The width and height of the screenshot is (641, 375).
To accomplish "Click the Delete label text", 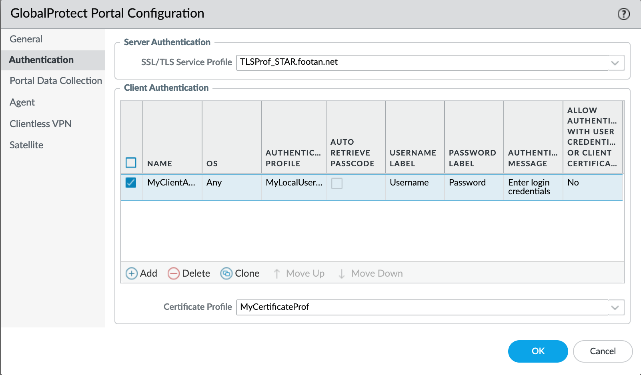I will pyautogui.click(x=196, y=273).
